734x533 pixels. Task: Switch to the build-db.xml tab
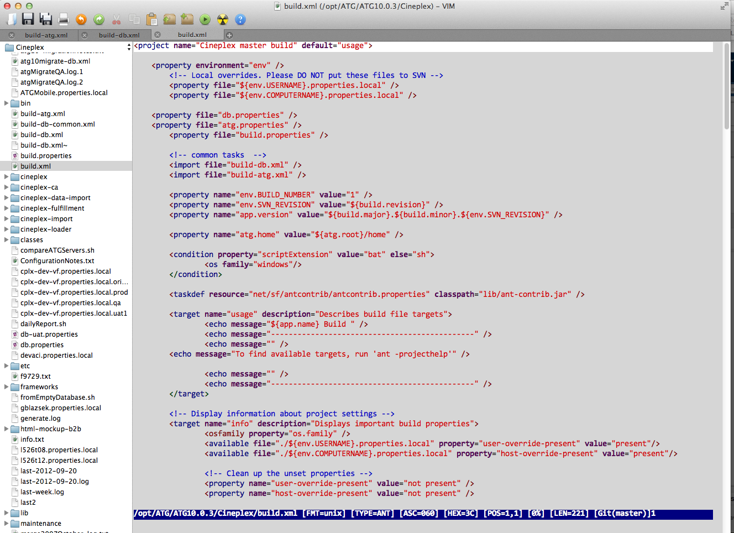[x=119, y=35]
